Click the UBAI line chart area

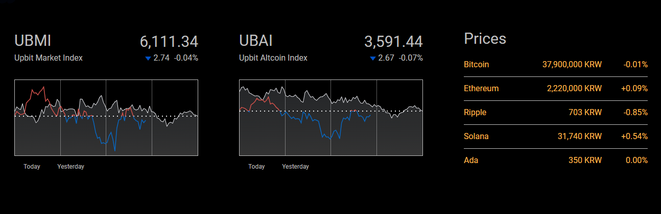click(331, 118)
